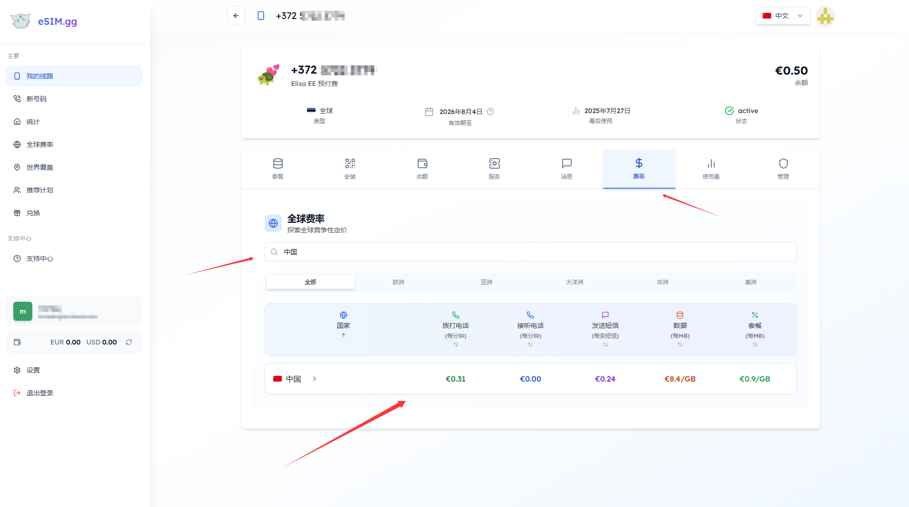This screenshot has width=909, height=507.
Task: Expand the 中国 row chevron
Action: [315, 379]
